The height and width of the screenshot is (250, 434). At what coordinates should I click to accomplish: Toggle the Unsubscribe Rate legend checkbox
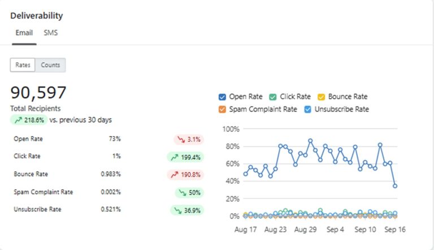pos(308,109)
